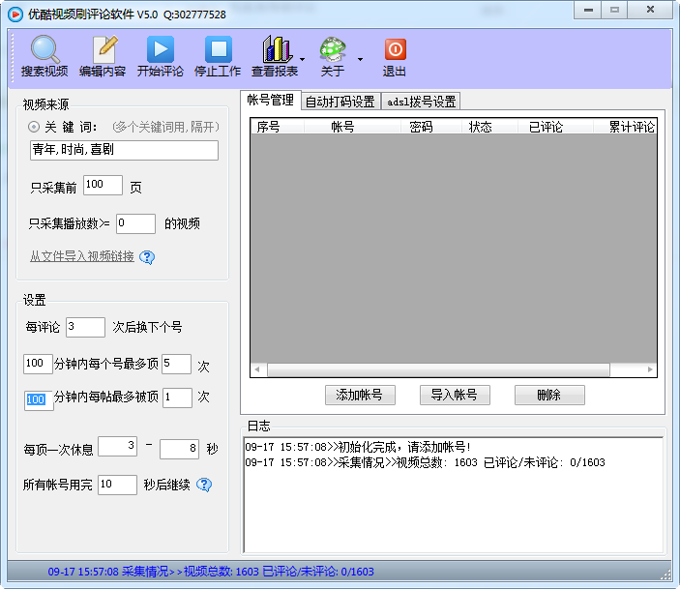Click the 已评论 column header

point(555,126)
